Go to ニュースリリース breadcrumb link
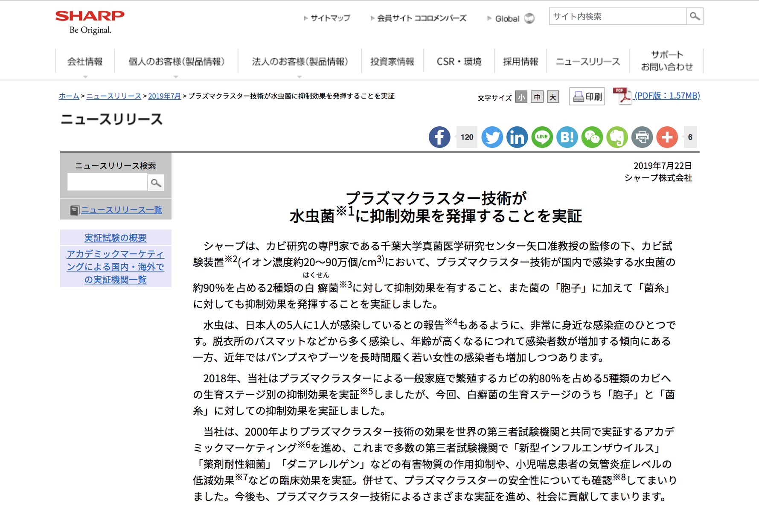The height and width of the screenshot is (512, 759). (114, 96)
